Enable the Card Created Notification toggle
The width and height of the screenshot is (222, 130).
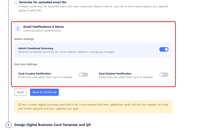pyautogui.click(x=83, y=75)
